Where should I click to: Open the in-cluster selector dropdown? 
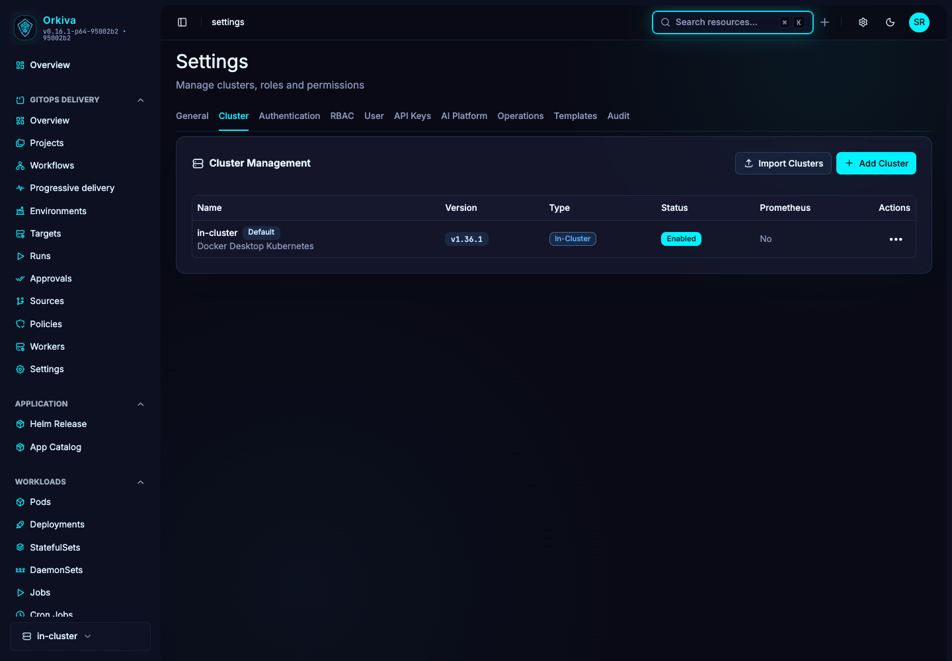(x=80, y=637)
